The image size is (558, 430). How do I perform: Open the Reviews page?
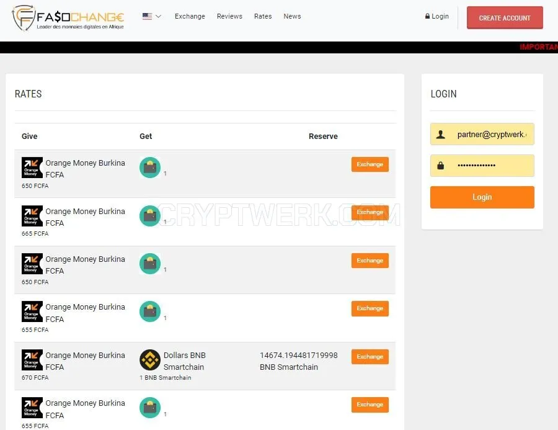[x=229, y=16]
